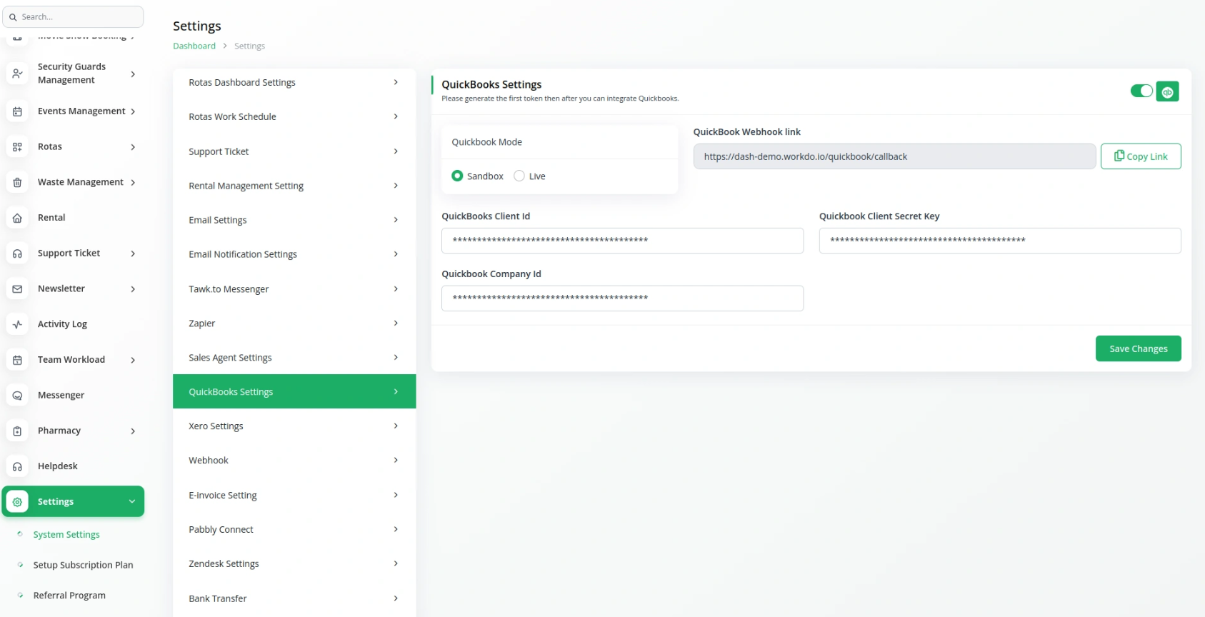The width and height of the screenshot is (1205, 617).
Task: Click the Save Changes button
Action: coord(1138,348)
